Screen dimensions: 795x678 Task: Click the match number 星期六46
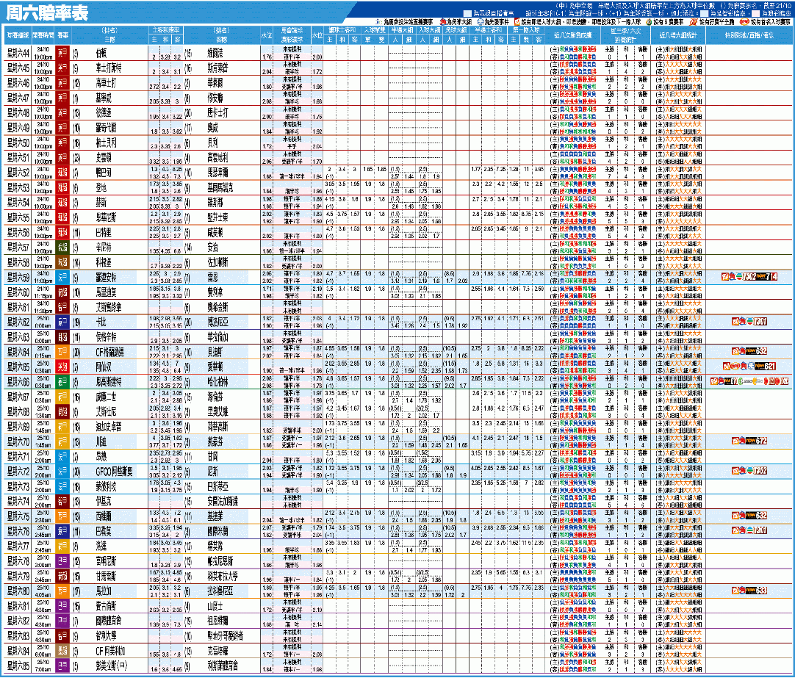(18, 83)
